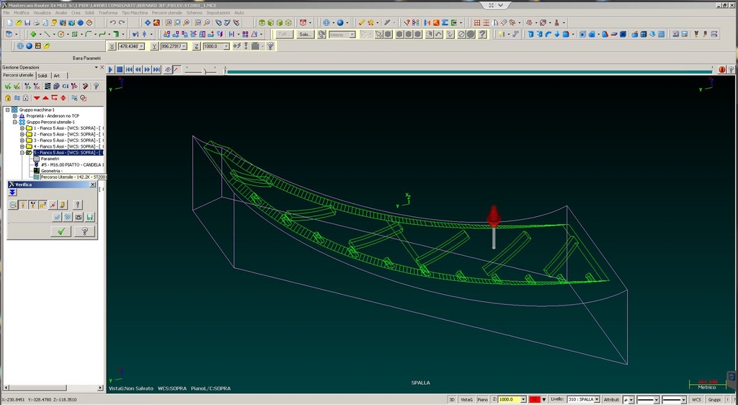Select tool #5 - M16.00 PIATTO row
The width and height of the screenshot is (738, 405).
coord(72,164)
